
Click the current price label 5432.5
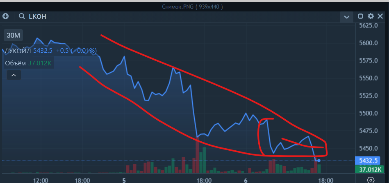tap(368, 161)
